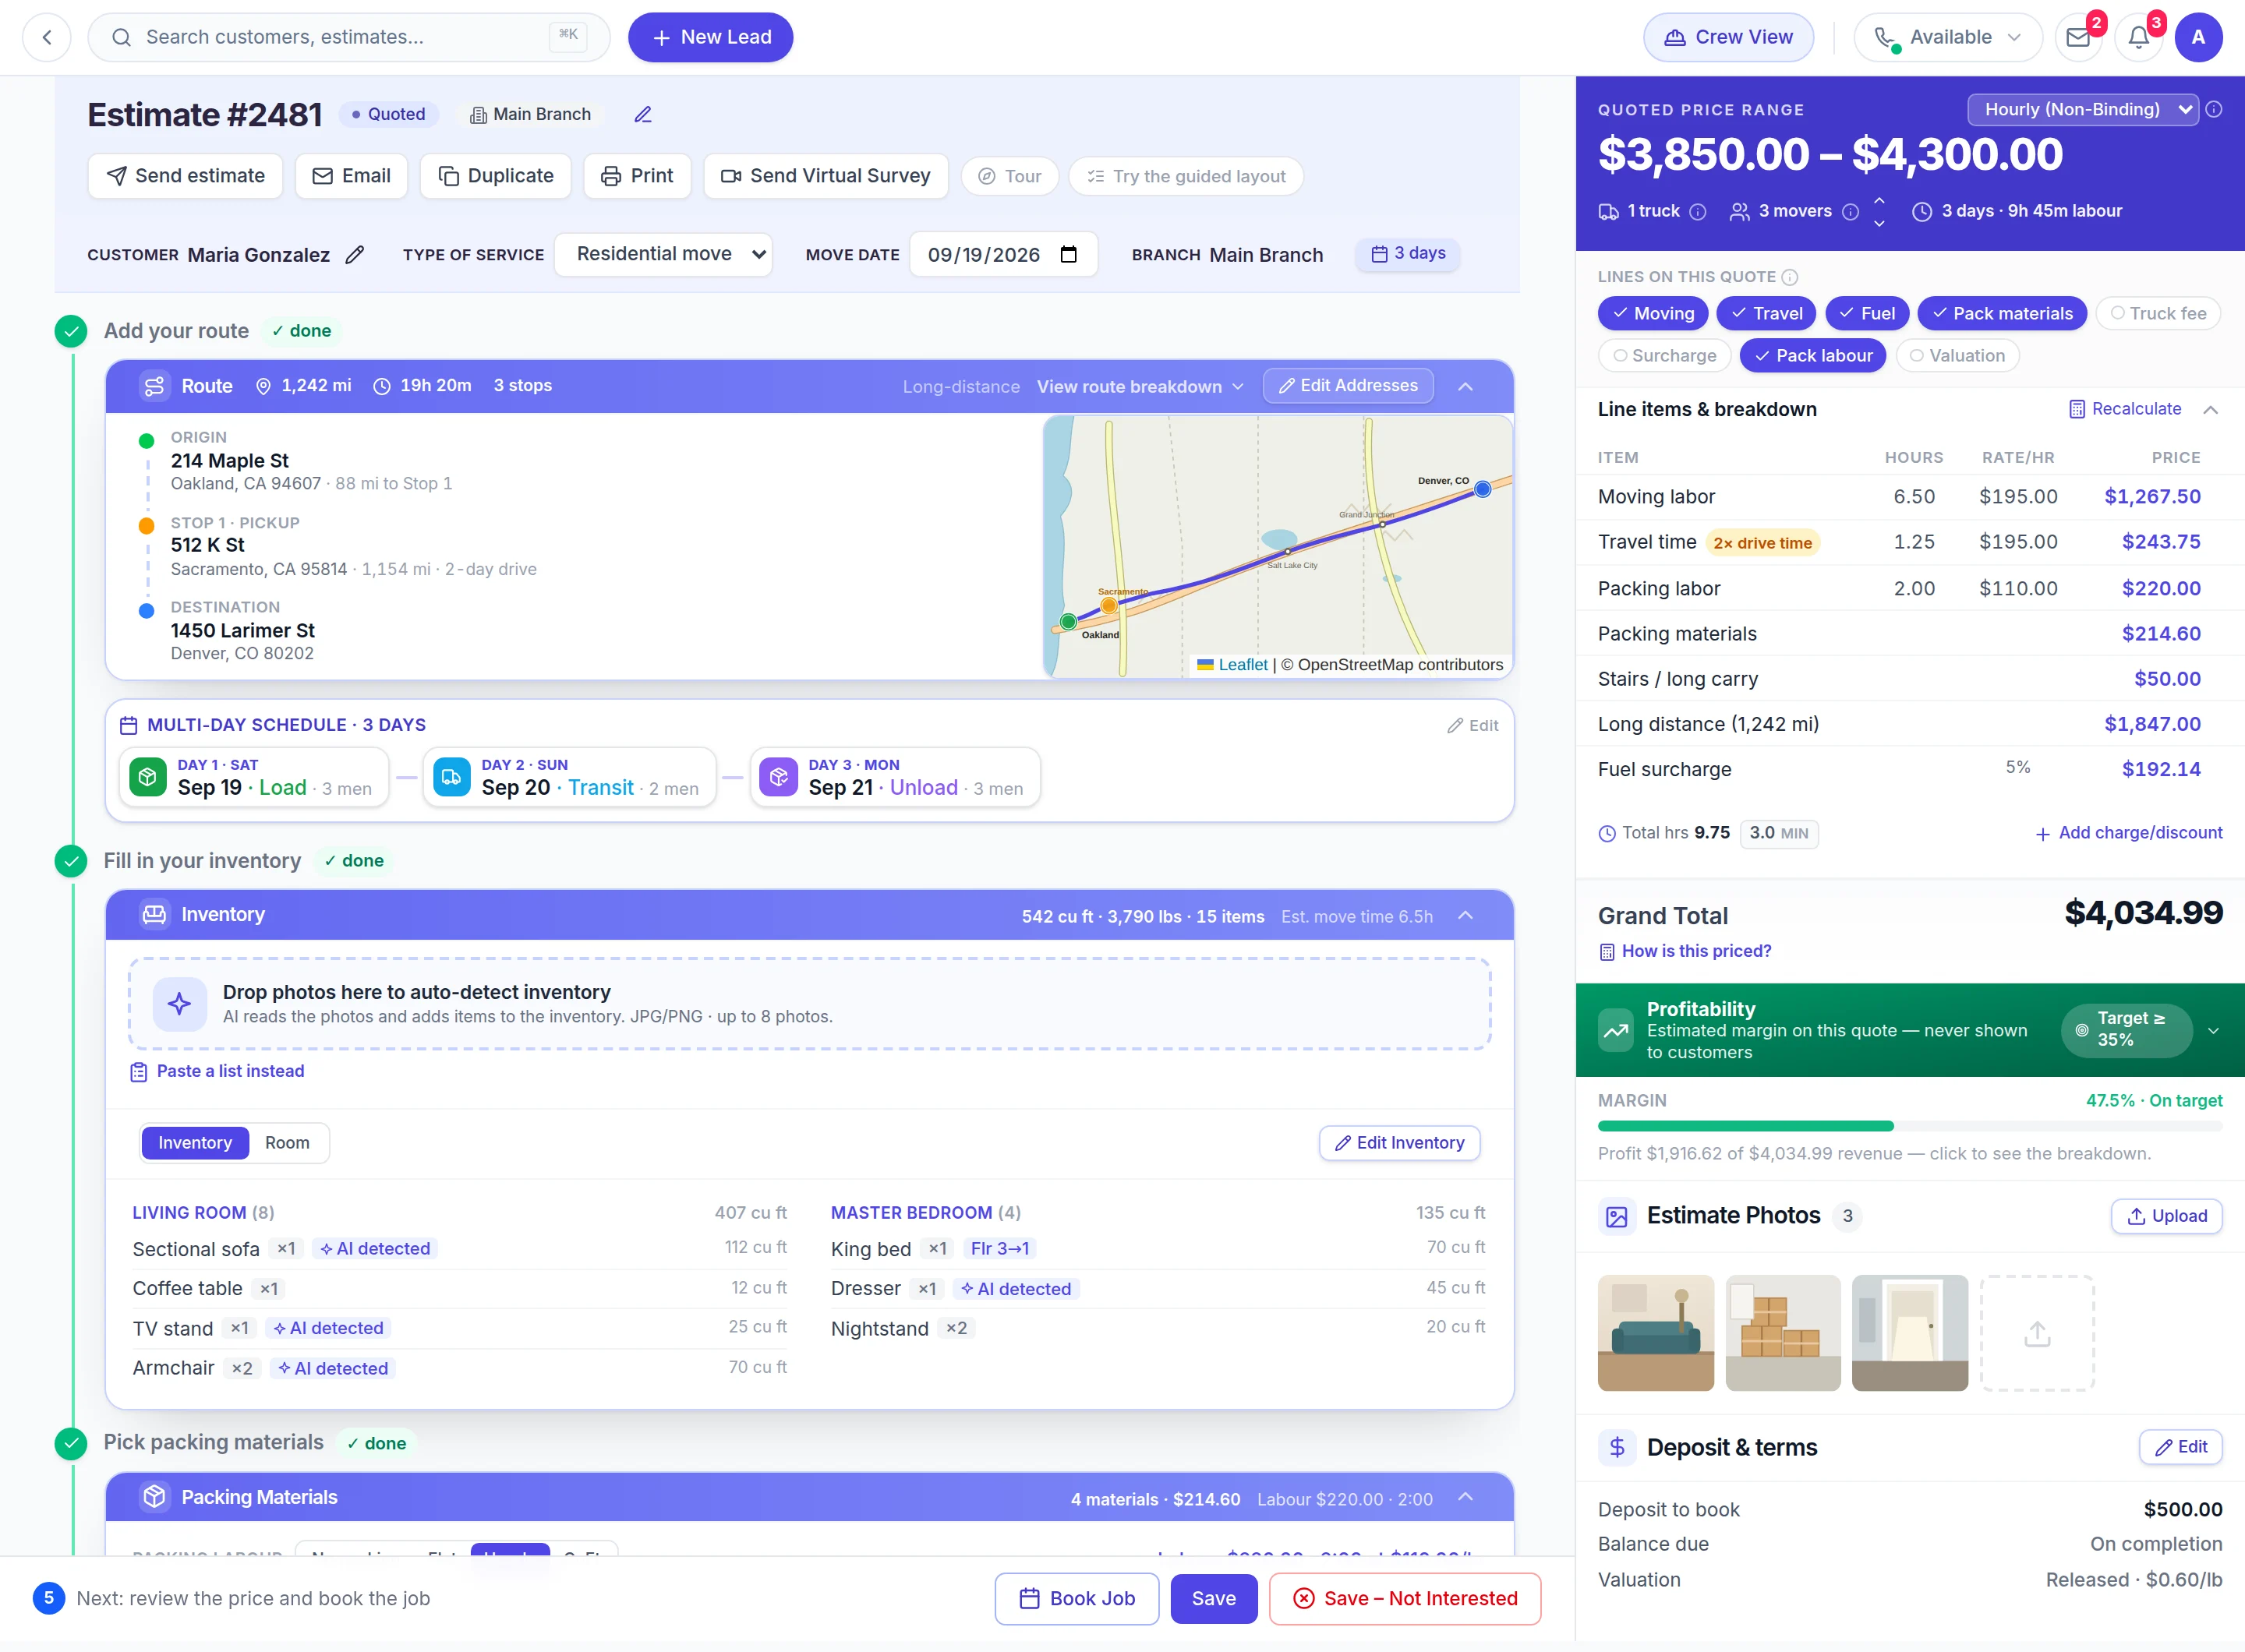Collapse the Line items & breakdown panel

pos(2211,409)
